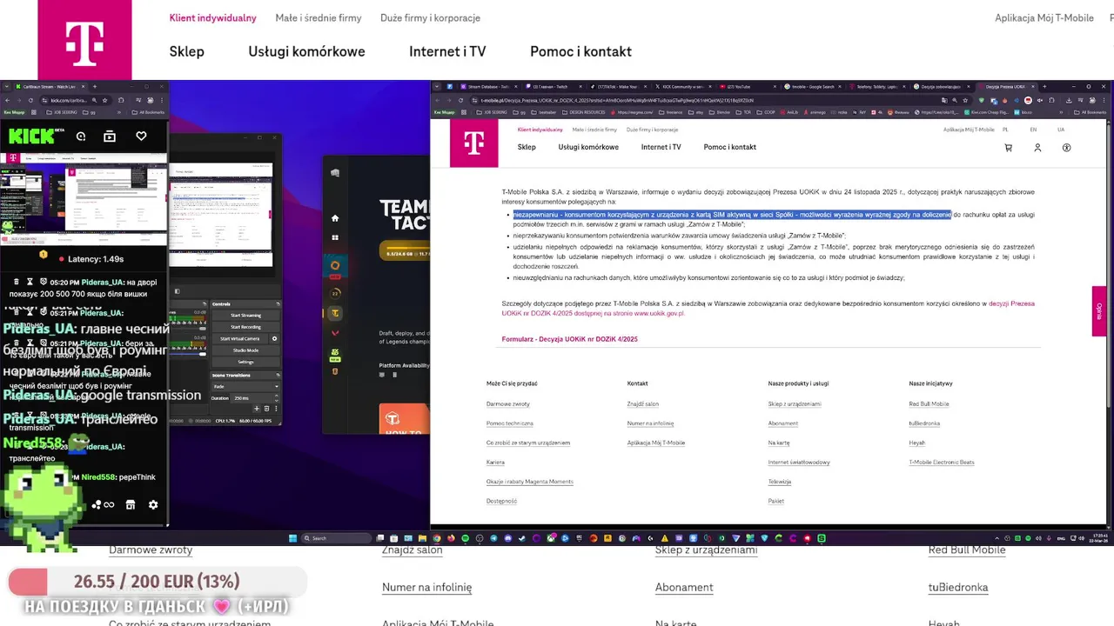Viewport: 1114px width, 626px height.
Task: Click Start Recording in OBS controls
Action: (246, 327)
